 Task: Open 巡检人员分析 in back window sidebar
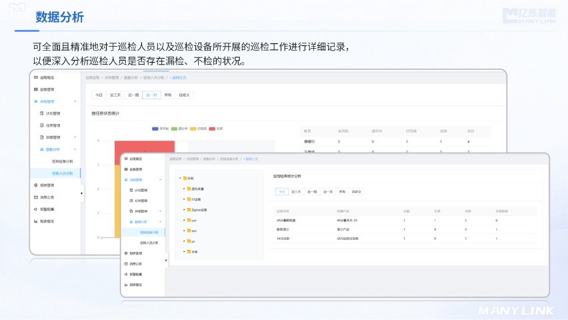point(62,173)
